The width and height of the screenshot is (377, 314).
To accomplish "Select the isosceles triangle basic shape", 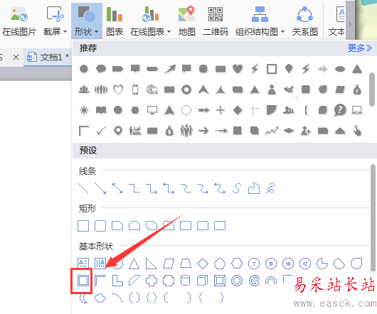I will tap(134, 264).
